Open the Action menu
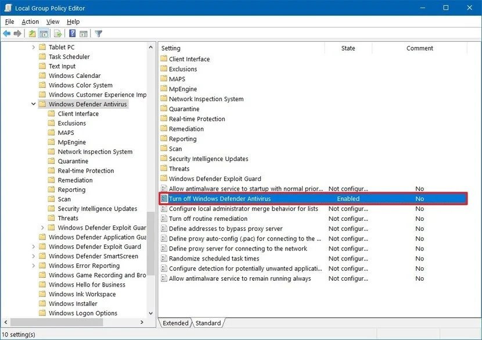The height and width of the screenshot is (340, 482). click(x=30, y=22)
